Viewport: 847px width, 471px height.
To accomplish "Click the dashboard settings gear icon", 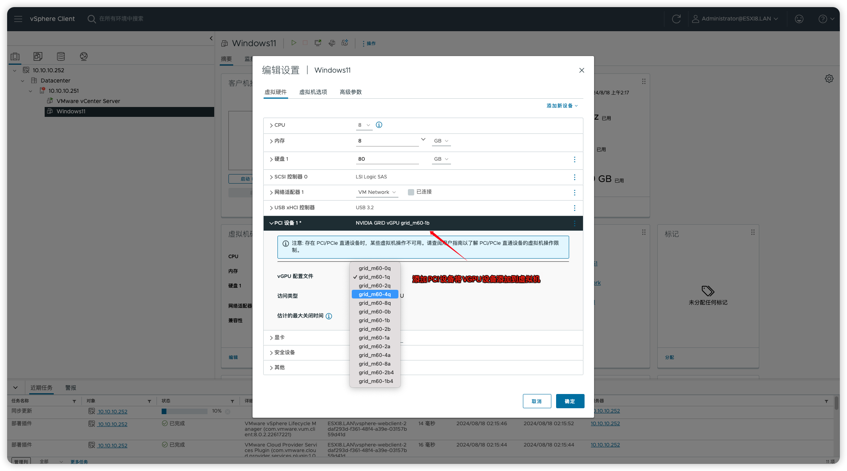I will point(829,79).
